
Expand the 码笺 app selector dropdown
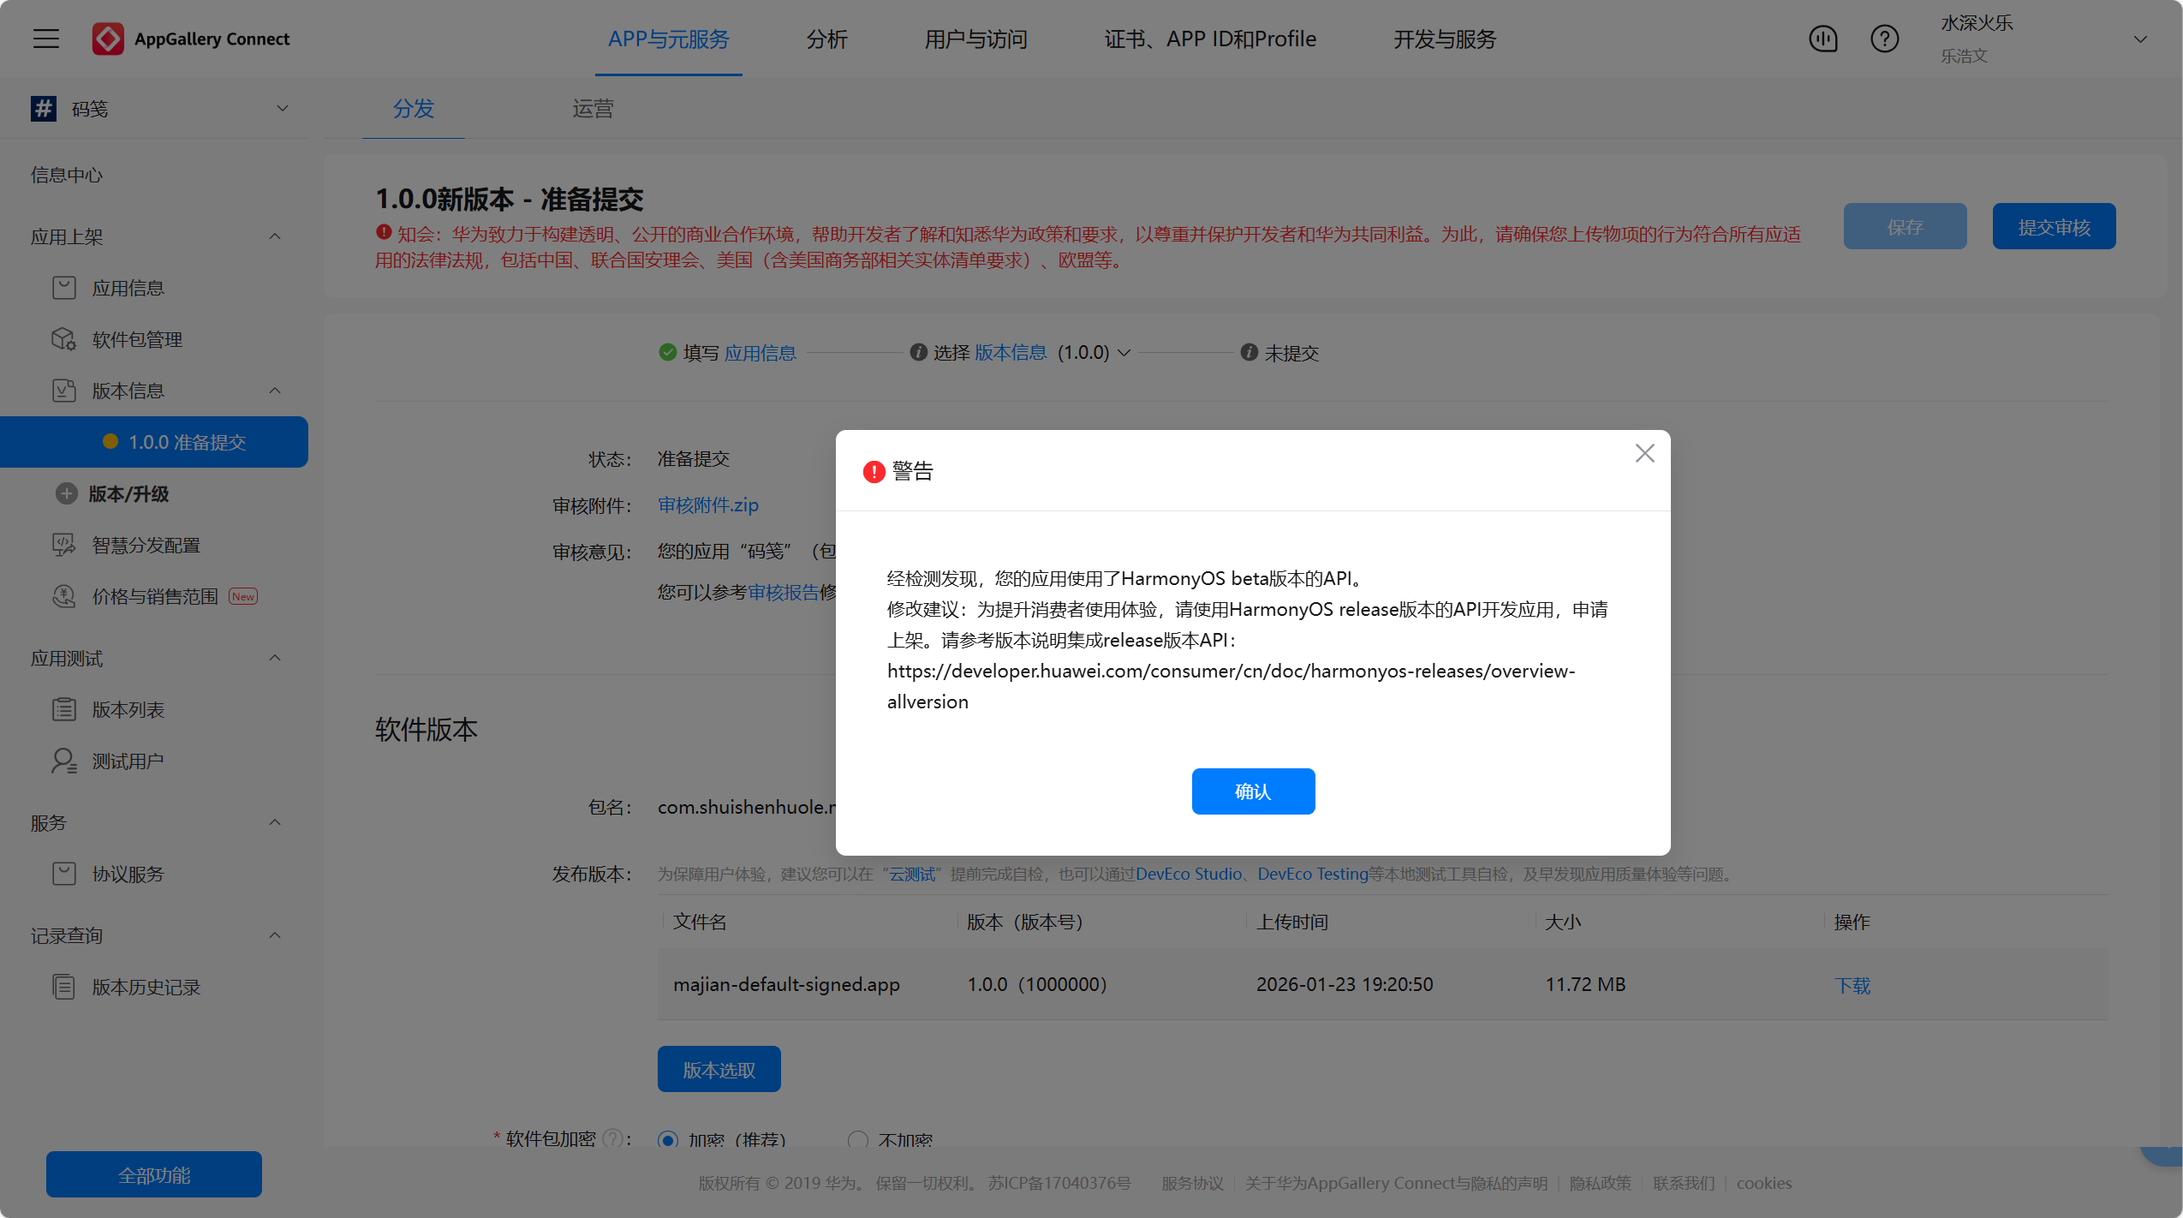pyautogui.click(x=282, y=109)
